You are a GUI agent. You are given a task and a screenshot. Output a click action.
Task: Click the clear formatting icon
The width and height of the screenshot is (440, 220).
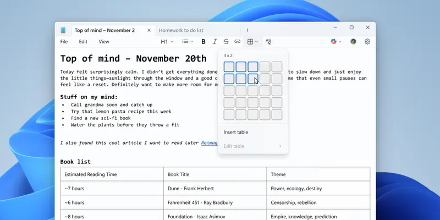(x=268, y=41)
